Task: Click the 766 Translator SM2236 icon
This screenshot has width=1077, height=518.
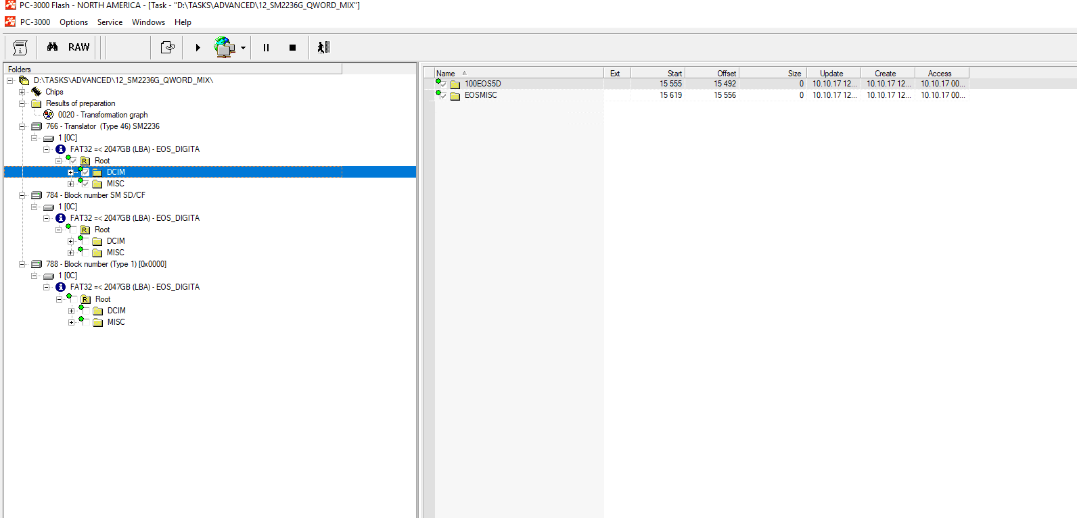Action: pyautogui.click(x=37, y=126)
